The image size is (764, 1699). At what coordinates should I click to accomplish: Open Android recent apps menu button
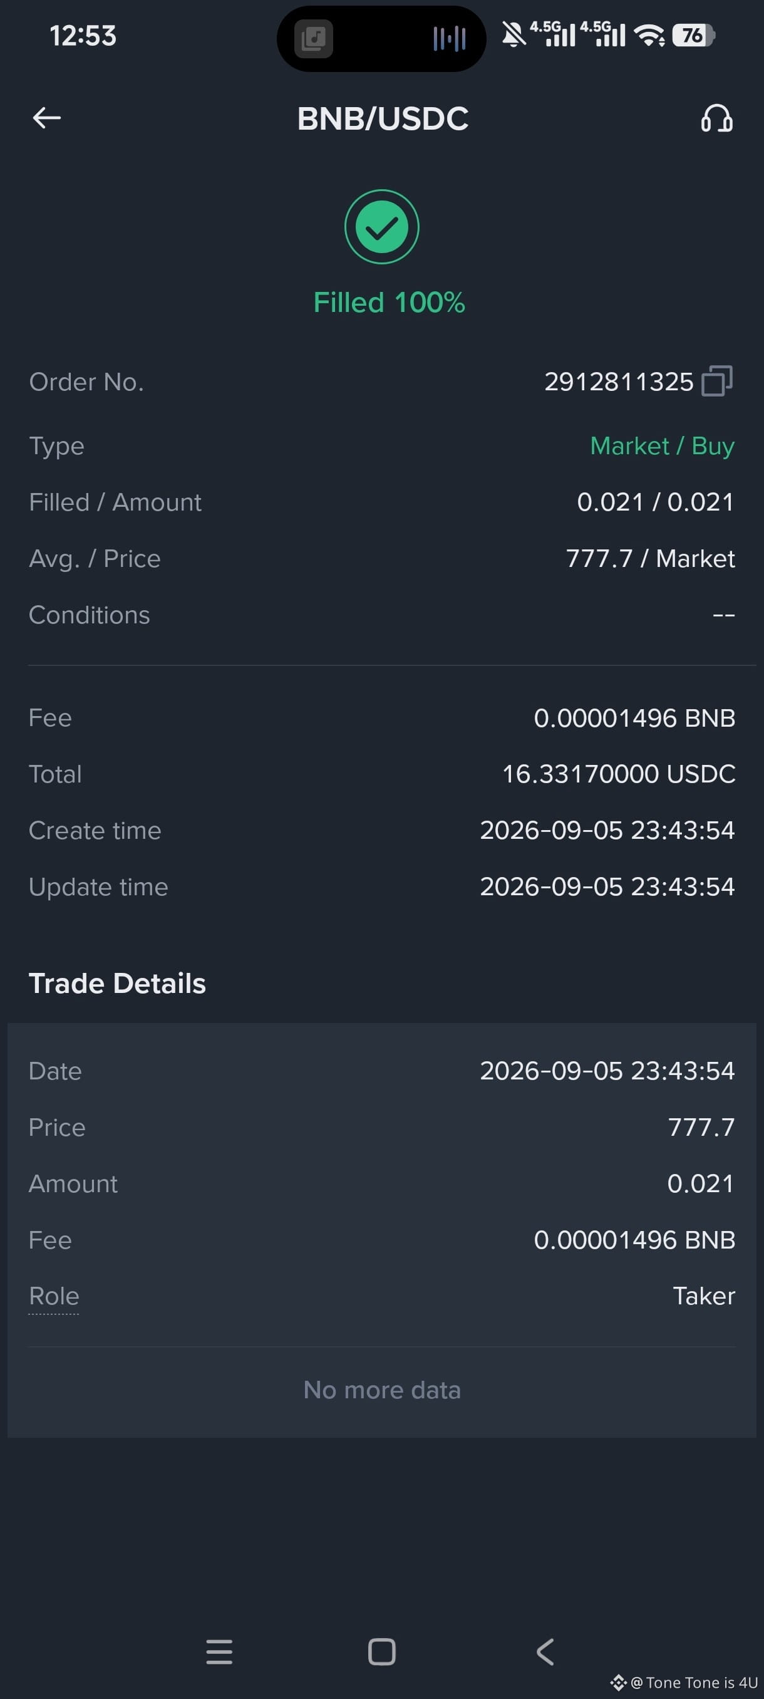[219, 1651]
